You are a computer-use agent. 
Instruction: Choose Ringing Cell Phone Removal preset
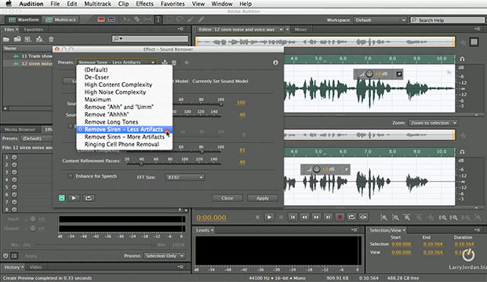[x=124, y=144]
